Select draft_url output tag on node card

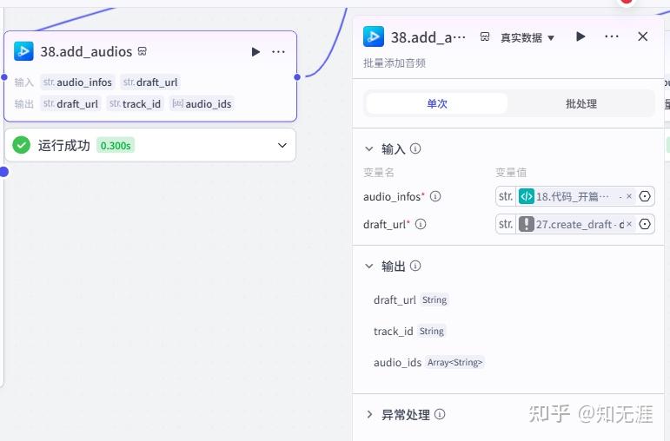(70, 104)
